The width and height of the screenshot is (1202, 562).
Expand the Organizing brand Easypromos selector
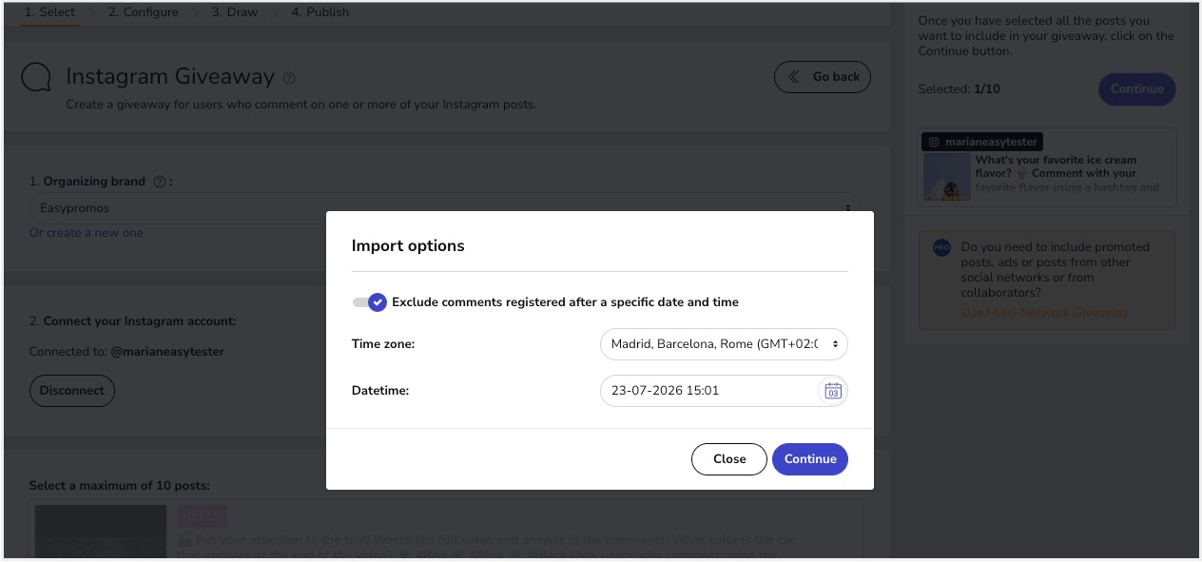point(444,208)
